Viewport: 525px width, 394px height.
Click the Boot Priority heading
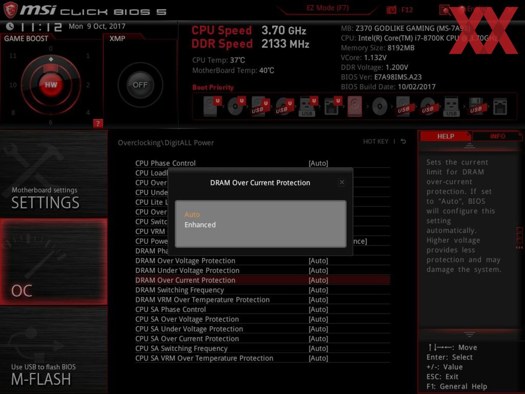tap(213, 87)
